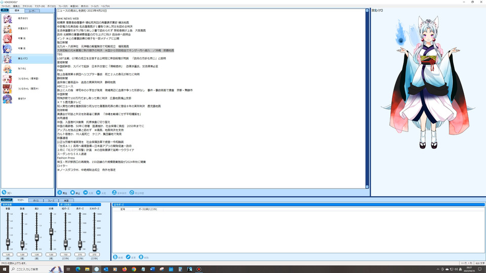Switch to the フレーズ tuning tab
The height and width of the screenshot is (273, 486).
coord(51,201)
